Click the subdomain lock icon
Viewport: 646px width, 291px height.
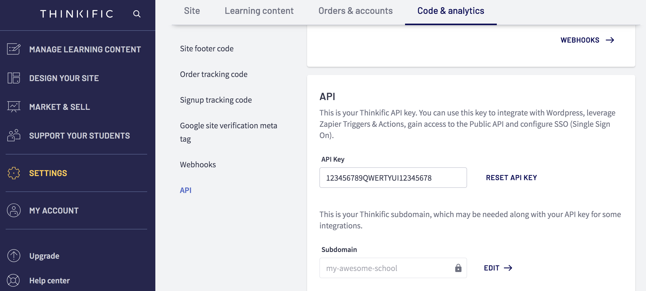[x=458, y=268]
